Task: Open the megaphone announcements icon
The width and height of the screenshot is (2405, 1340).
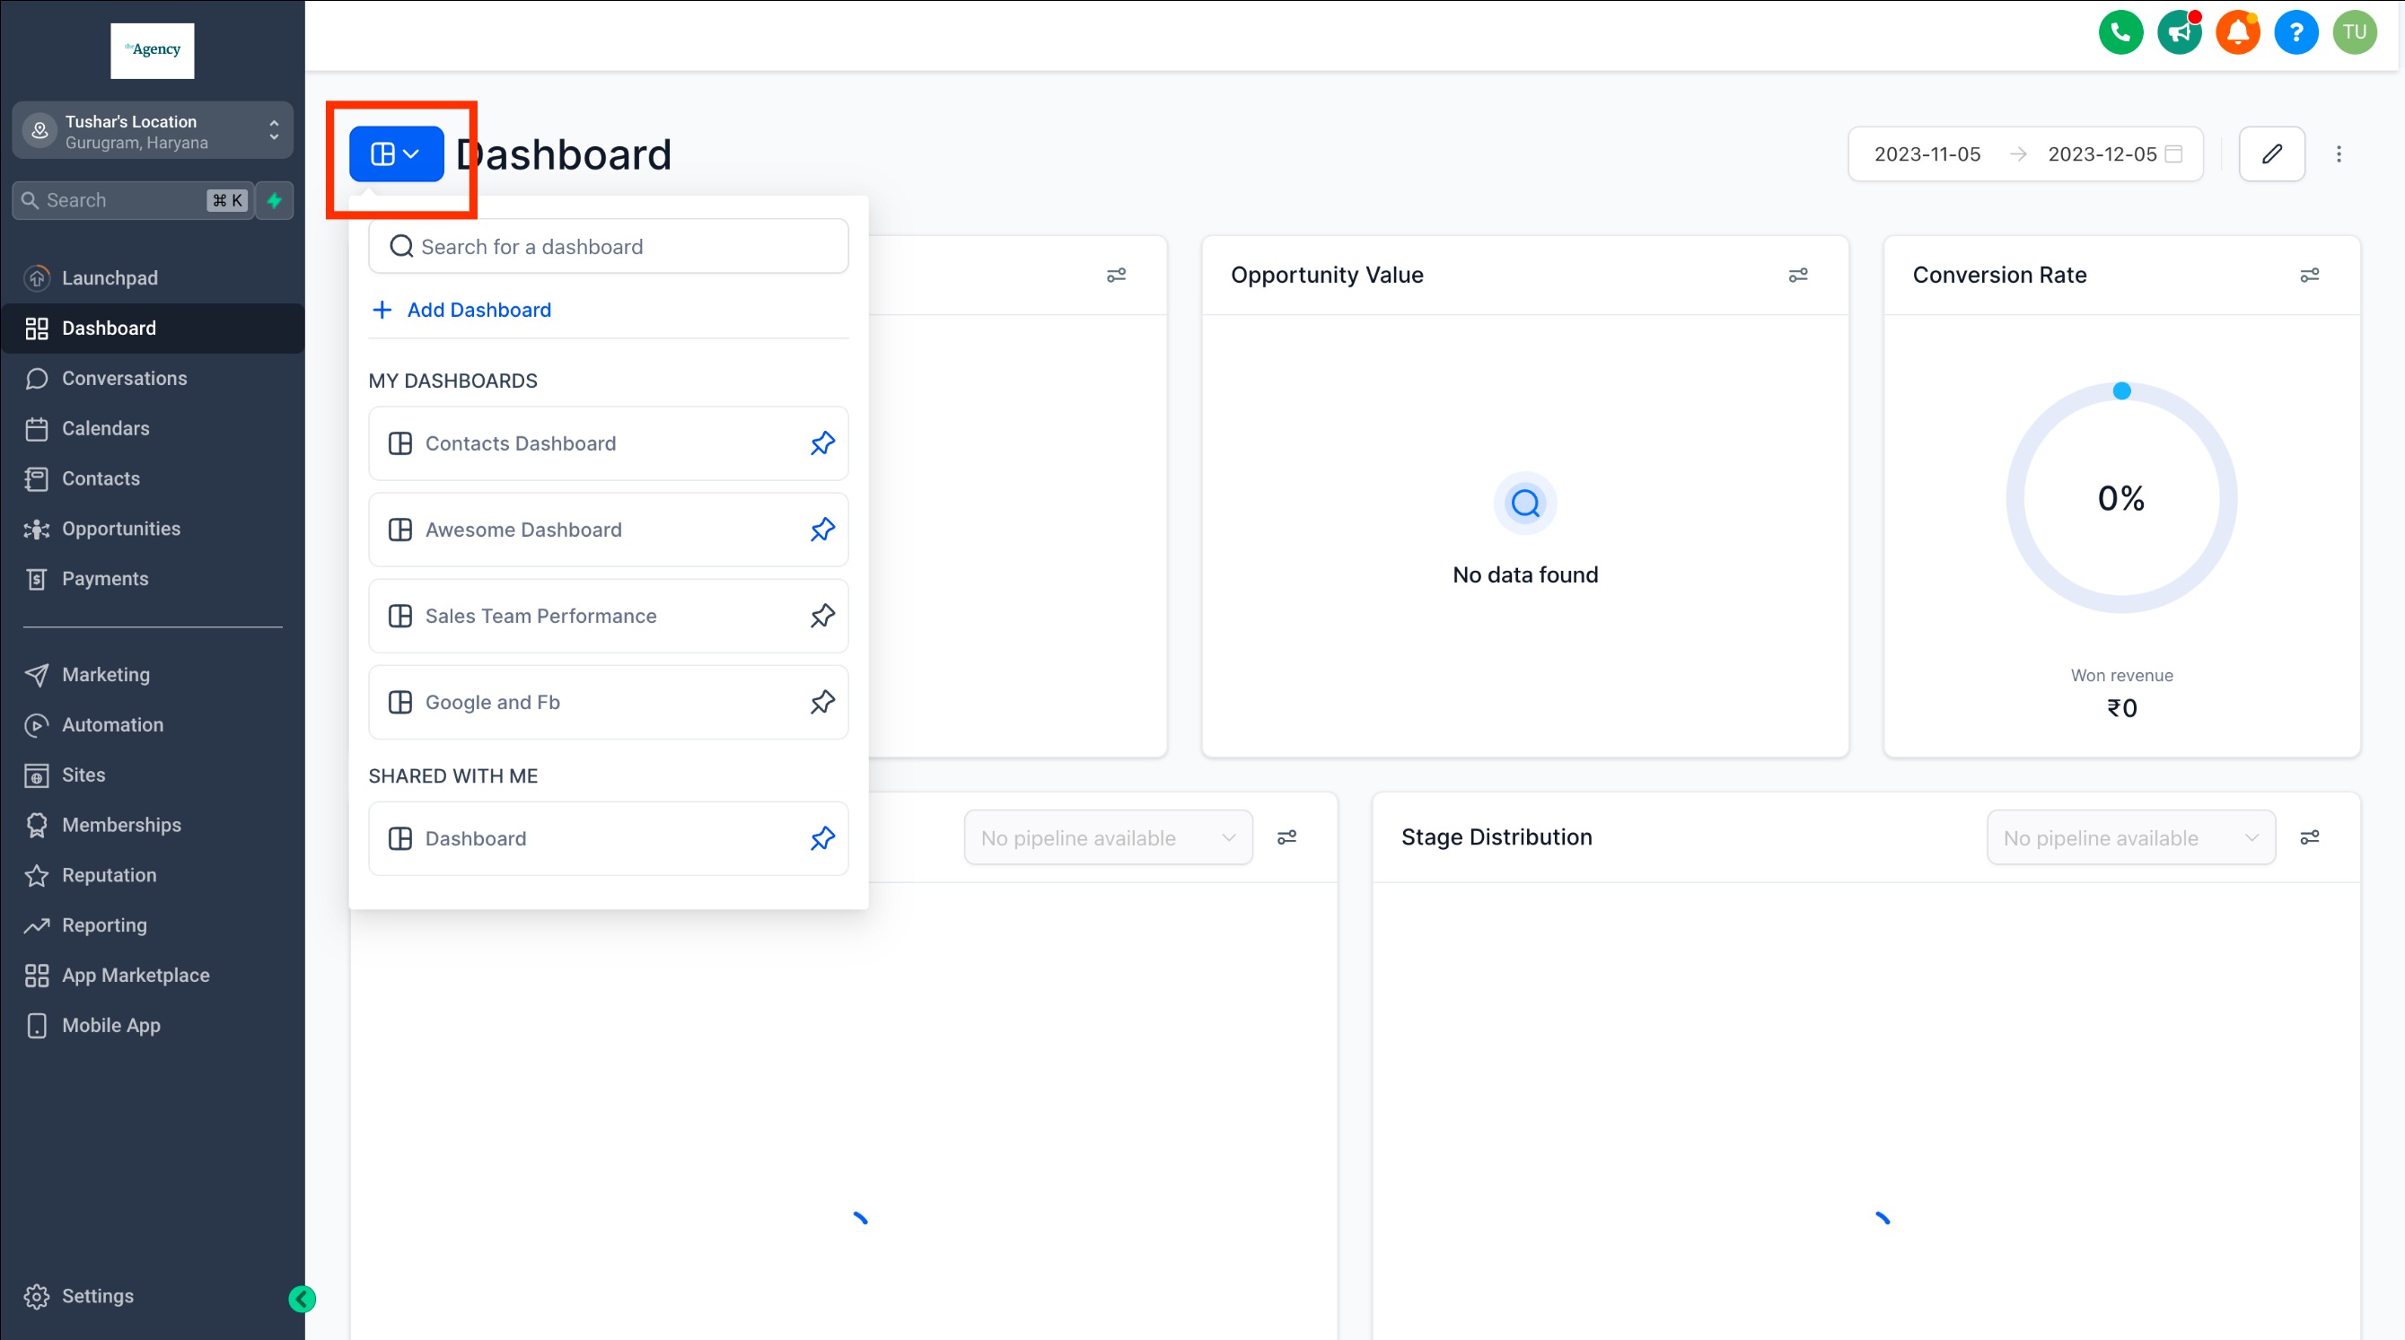Action: pyautogui.click(x=2179, y=32)
